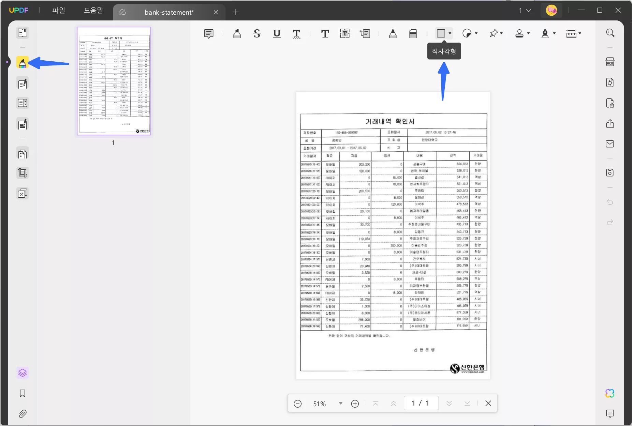The height and width of the screenshot is (426, 632).
Task: Open the Bookmarks panel
Action: [23, 394]
